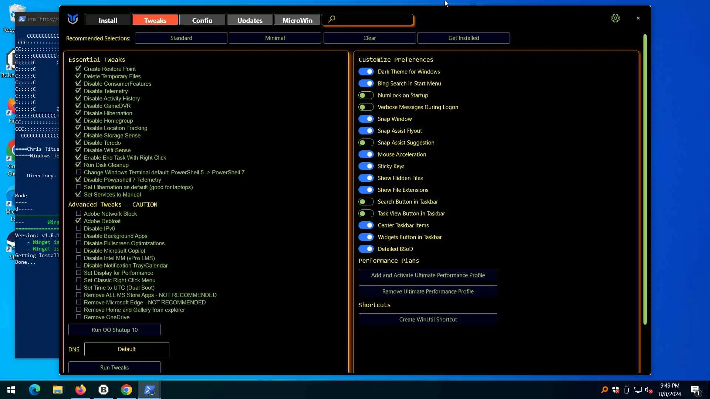The height and width of the screenshot is (399, 710).
Task: Open the Install tab
Action: pos(108,20)
